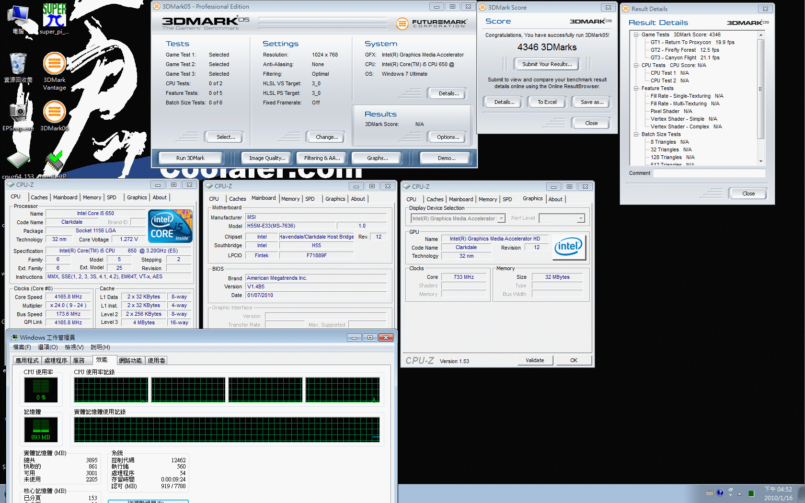The height and width of the screenshot is (503, 805).
Task: Click Close in Result Details window
Action: (x=748, y=194)
